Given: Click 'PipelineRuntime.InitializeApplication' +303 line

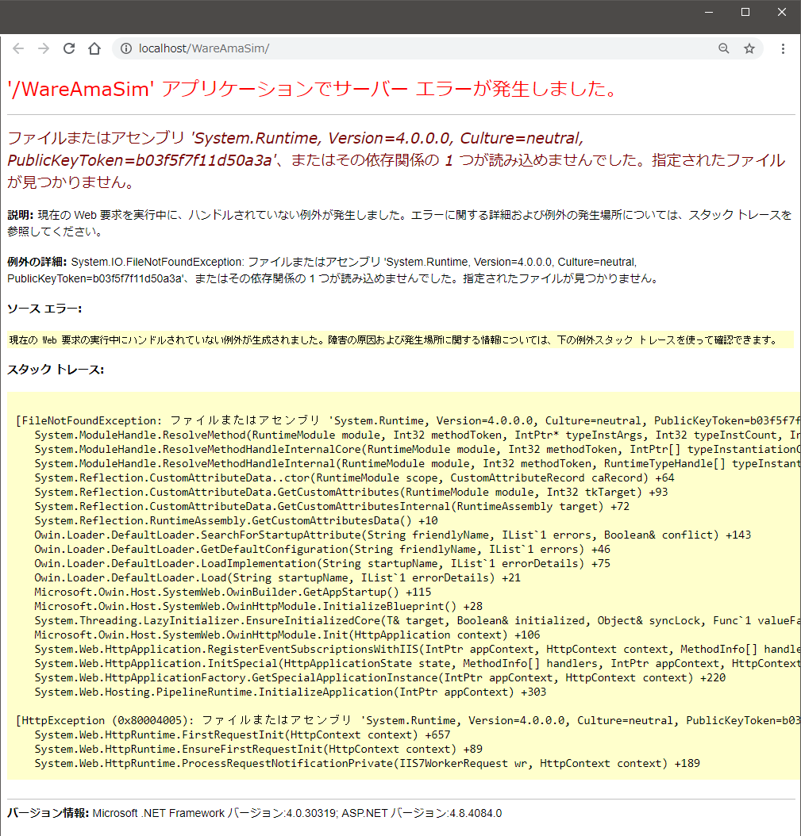Looking at the screenshot, I should pyautogui.click(x=291, y=692).
